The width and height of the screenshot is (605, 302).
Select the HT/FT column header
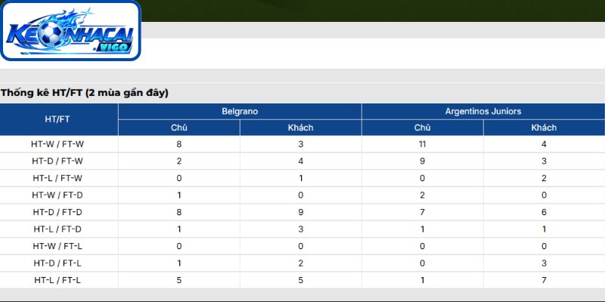(57, 119)
